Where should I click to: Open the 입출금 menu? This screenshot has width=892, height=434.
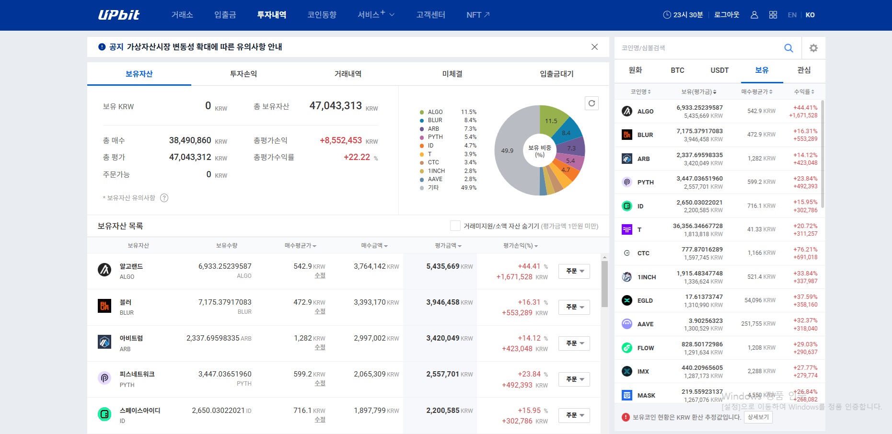(225, 15)
